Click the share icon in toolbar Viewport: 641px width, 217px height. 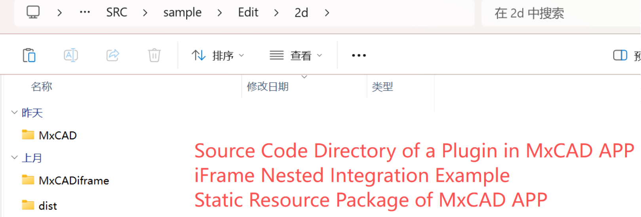113,55
